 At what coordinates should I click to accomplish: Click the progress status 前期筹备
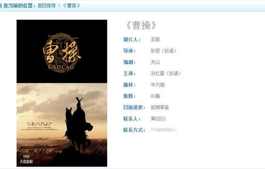click(160, 107)
